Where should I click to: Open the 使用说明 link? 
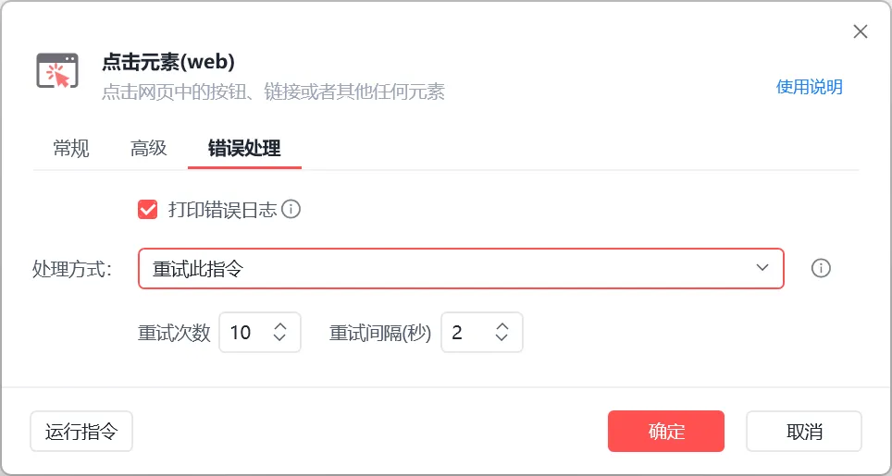click(x=809, y=87)
